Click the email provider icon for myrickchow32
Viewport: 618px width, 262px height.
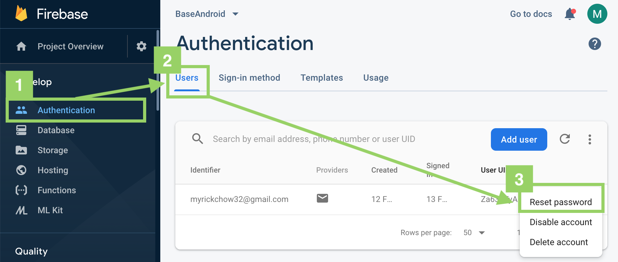pos(322,198)
